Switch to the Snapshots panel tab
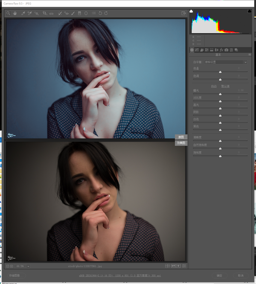 pos(236,50)
